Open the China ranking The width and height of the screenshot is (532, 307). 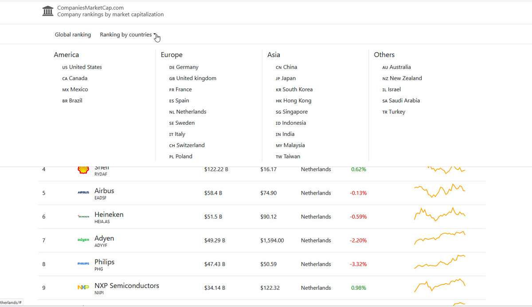coord(286,67)
